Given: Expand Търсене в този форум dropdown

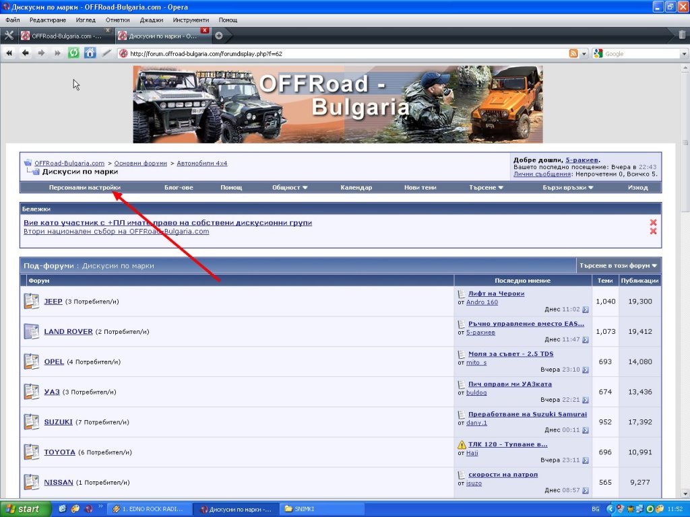Looking at the screenshot, I should pyautogui.click(x=618, y=265).
